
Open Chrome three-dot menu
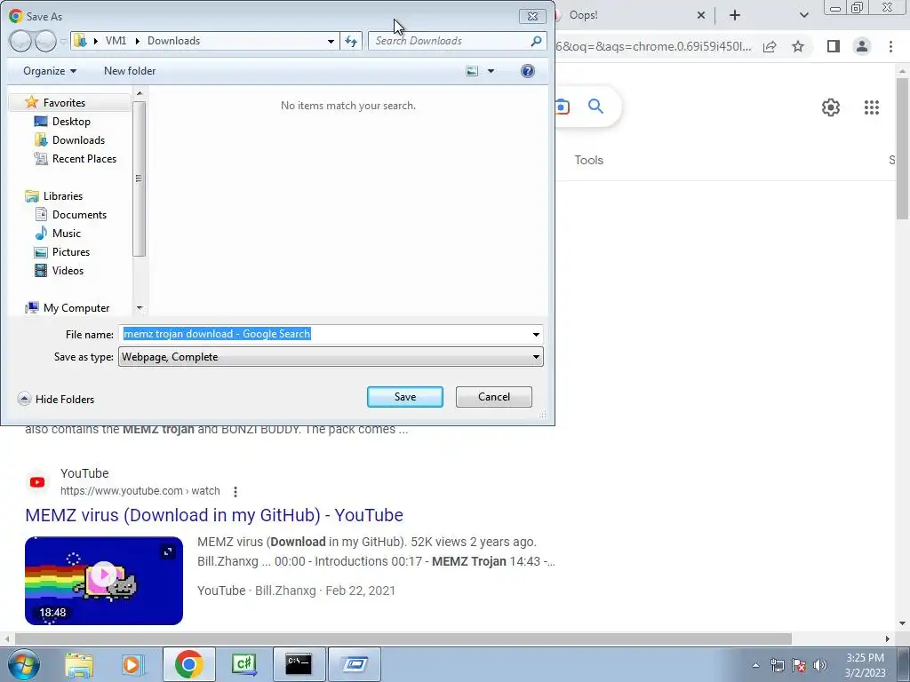coord(890,46)
